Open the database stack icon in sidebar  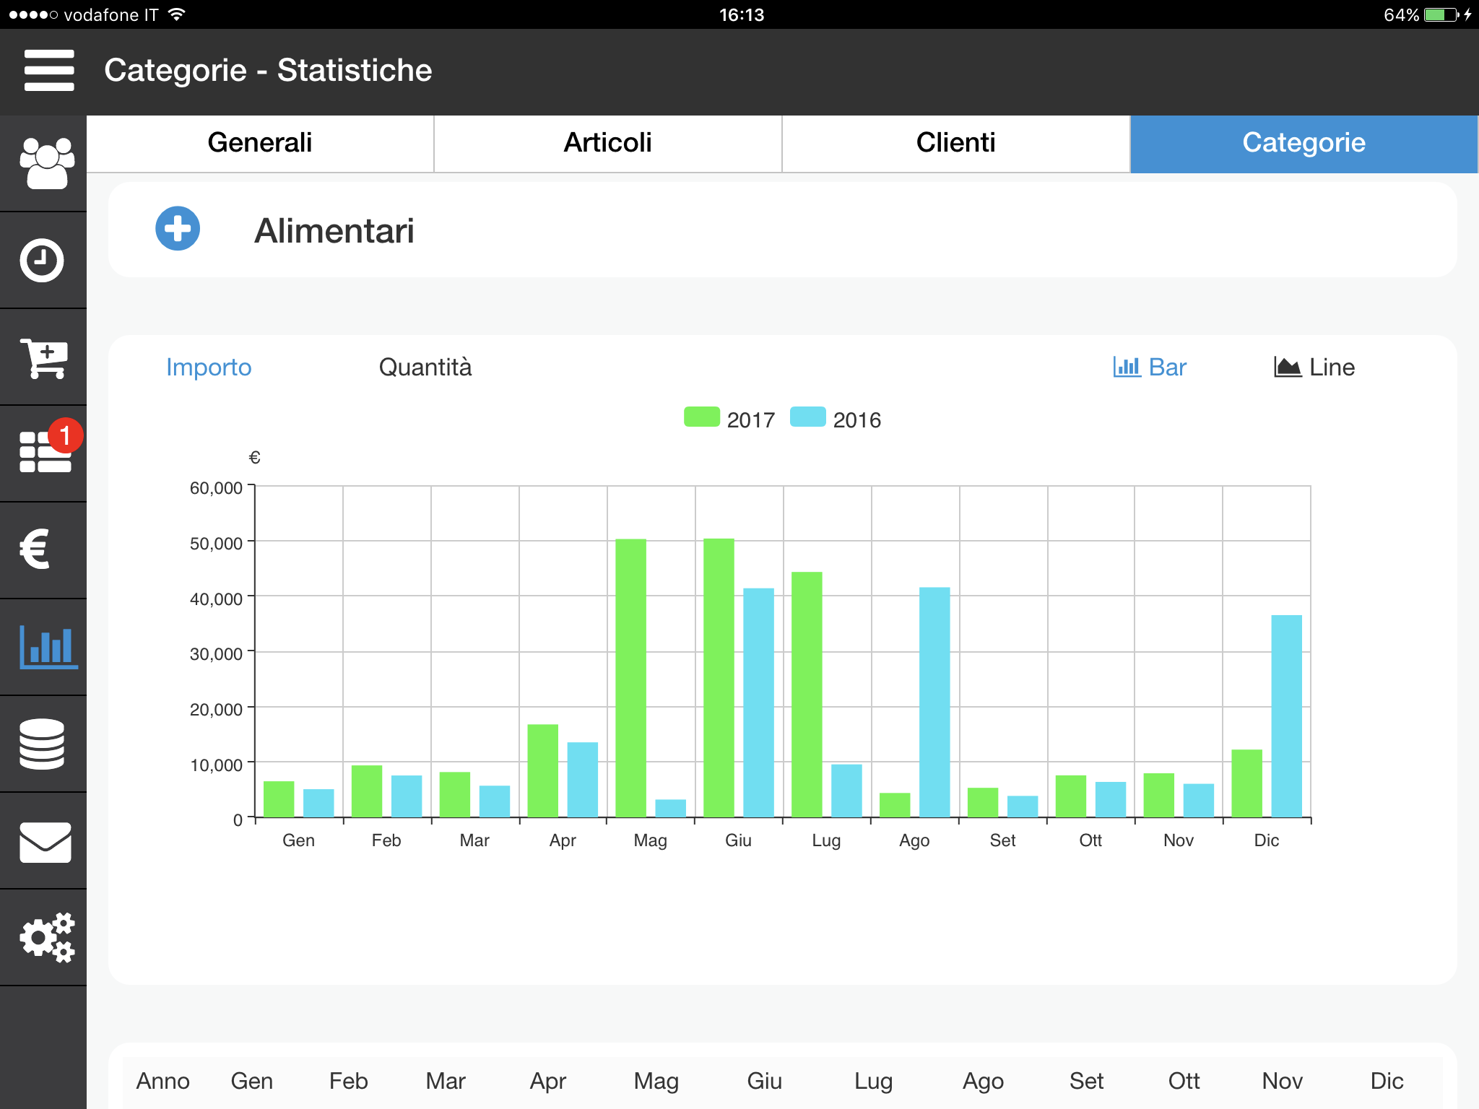43,744
